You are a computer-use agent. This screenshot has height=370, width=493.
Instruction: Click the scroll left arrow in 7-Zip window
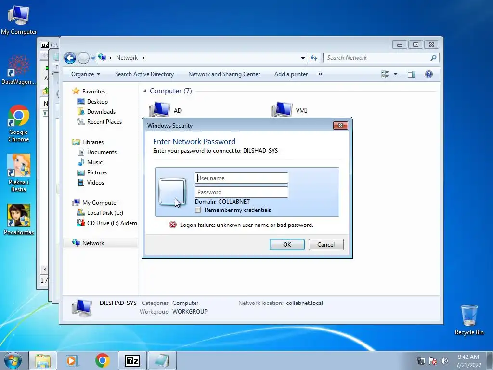click(45, 269)
